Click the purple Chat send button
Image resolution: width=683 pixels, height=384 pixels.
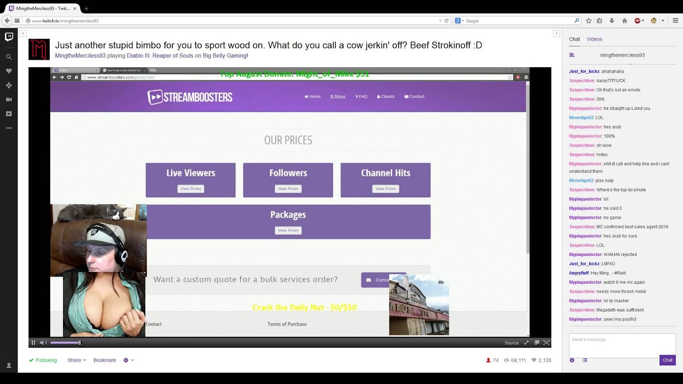pos(668,361)
